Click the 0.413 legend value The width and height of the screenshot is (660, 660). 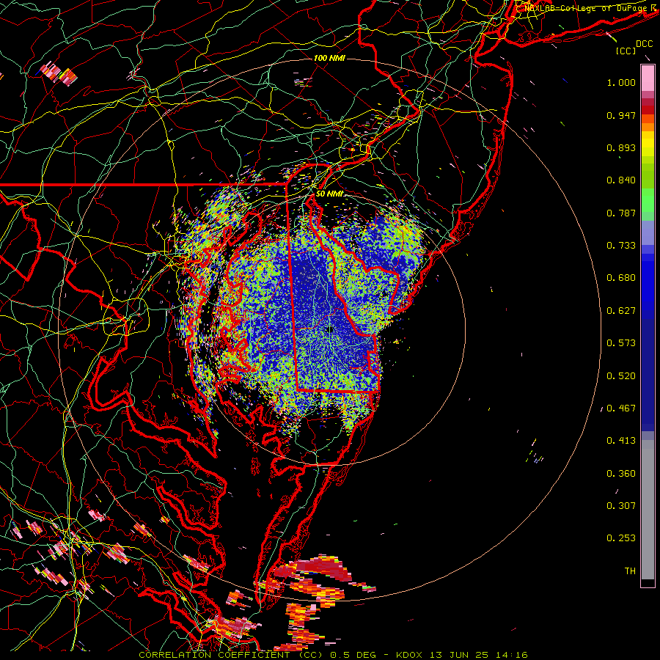tap(621, 441)
